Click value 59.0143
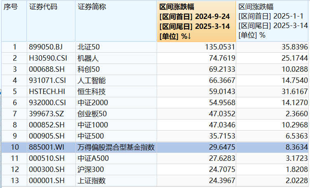Viewport: 310px width, 188px height. (222, 92)
